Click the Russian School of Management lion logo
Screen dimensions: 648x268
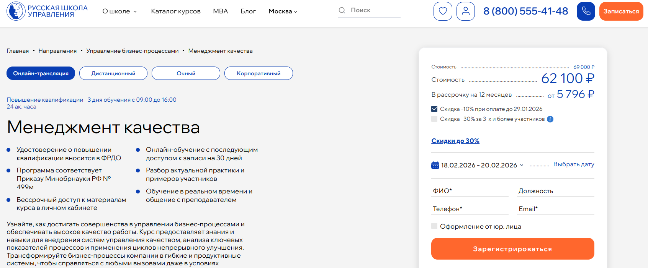click(x=16, y=11)
